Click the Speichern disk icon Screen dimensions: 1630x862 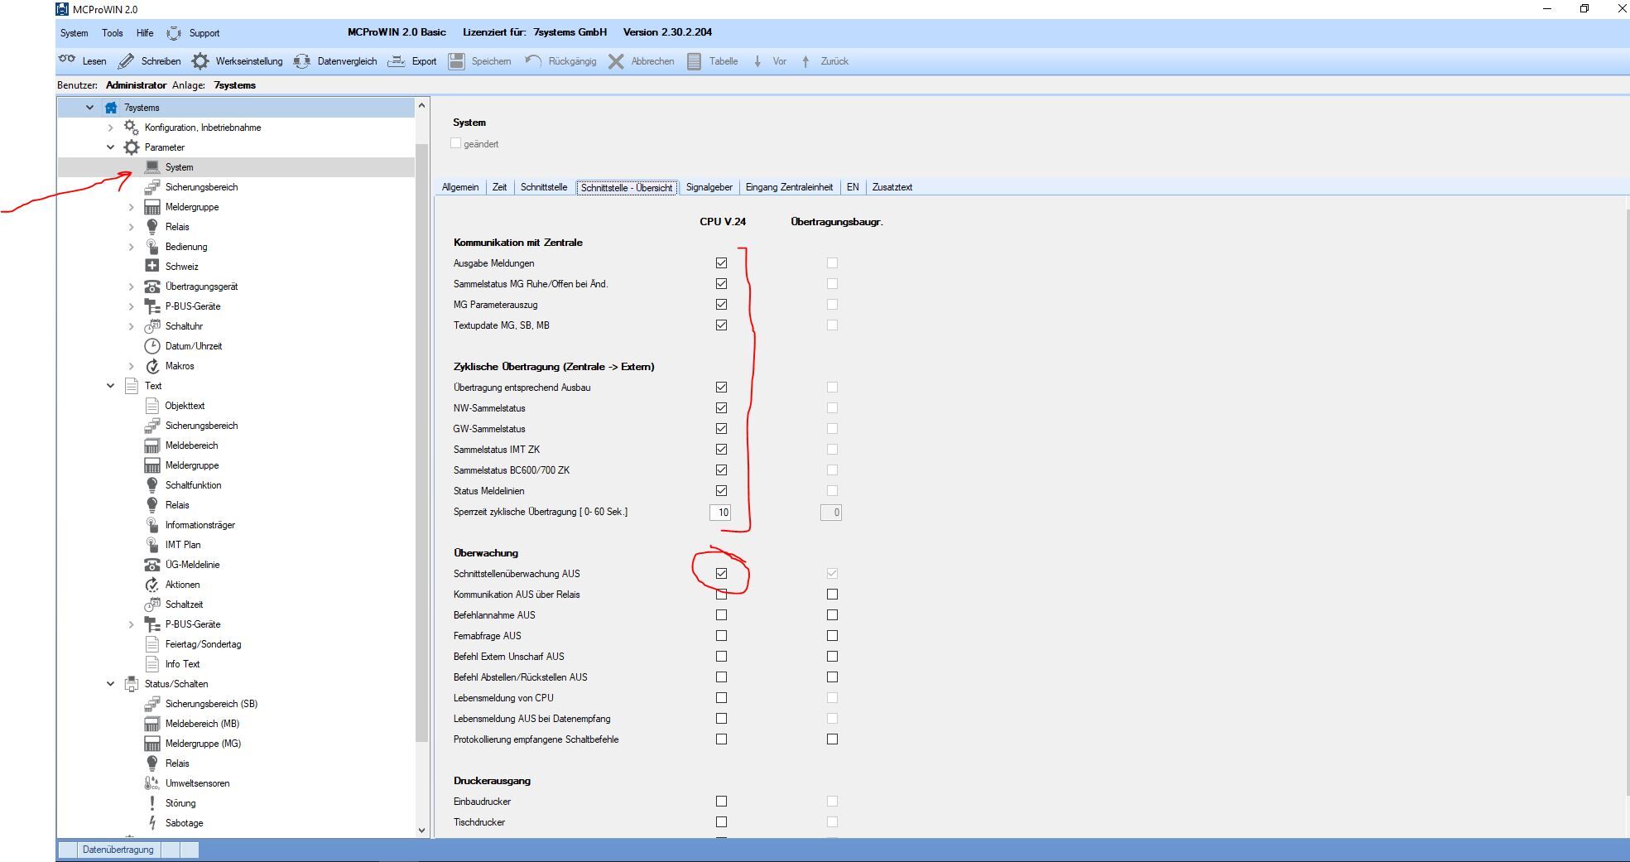click(x=457, y=61)
